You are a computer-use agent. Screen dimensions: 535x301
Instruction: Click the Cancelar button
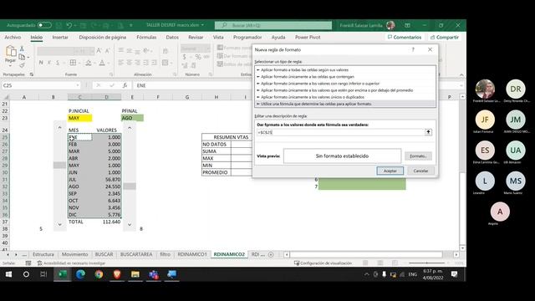point(420,171)
